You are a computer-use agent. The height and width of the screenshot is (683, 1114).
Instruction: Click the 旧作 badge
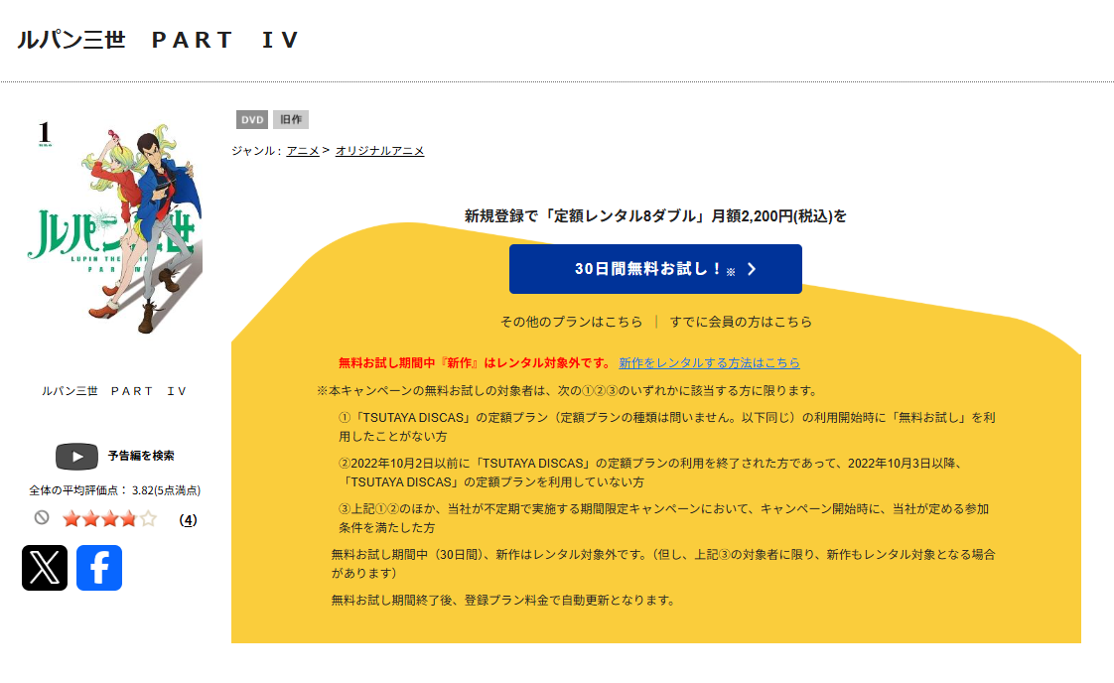coord(291,119)
